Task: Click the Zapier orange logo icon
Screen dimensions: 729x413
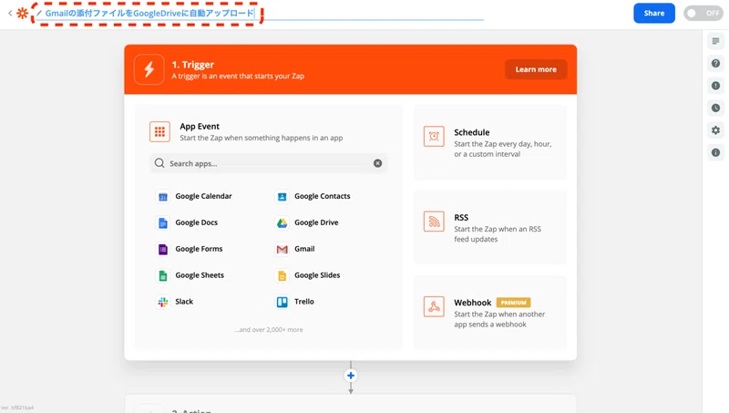Action: click(x=22, y=13)
